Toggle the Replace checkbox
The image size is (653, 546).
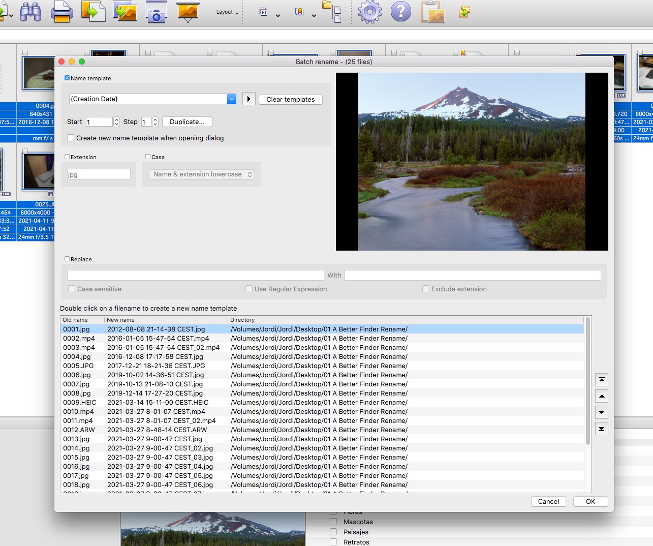coord(67,259)
